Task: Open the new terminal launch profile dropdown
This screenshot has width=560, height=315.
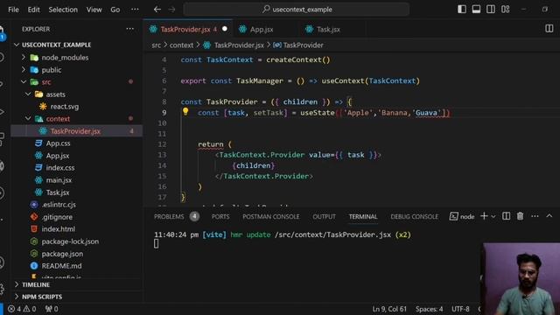Action: [x=493, y=216]
